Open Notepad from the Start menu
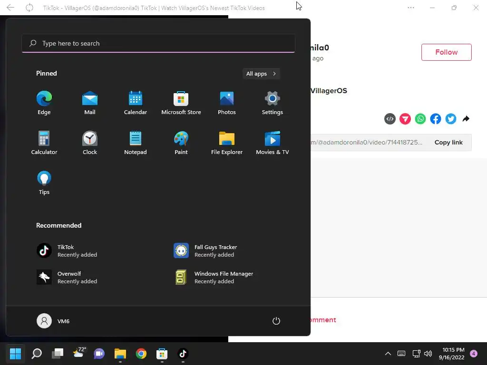Screen dimensions: 487x365 [136, 143]
